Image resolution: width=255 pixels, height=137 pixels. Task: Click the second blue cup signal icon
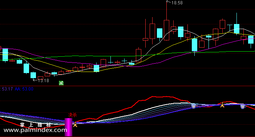tap(243, 107)
